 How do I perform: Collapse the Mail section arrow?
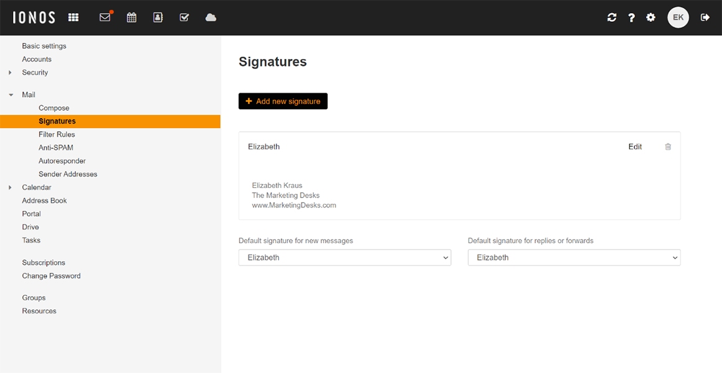click(x=11, y=95)
